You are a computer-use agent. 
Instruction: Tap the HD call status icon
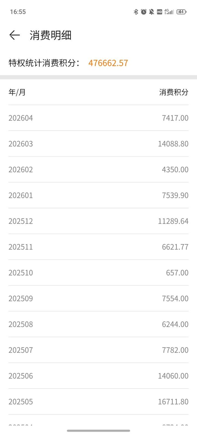coord(160,12)
